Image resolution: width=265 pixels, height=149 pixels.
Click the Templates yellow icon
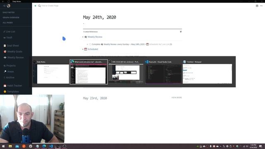click(5, 91)
